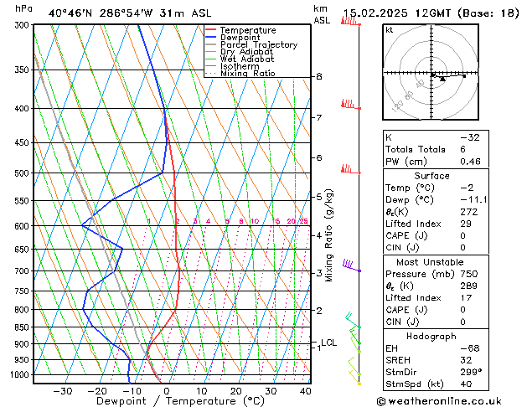527x407 pixels.
Task: Click the '5' km altitude label
Action: [319, 197]
